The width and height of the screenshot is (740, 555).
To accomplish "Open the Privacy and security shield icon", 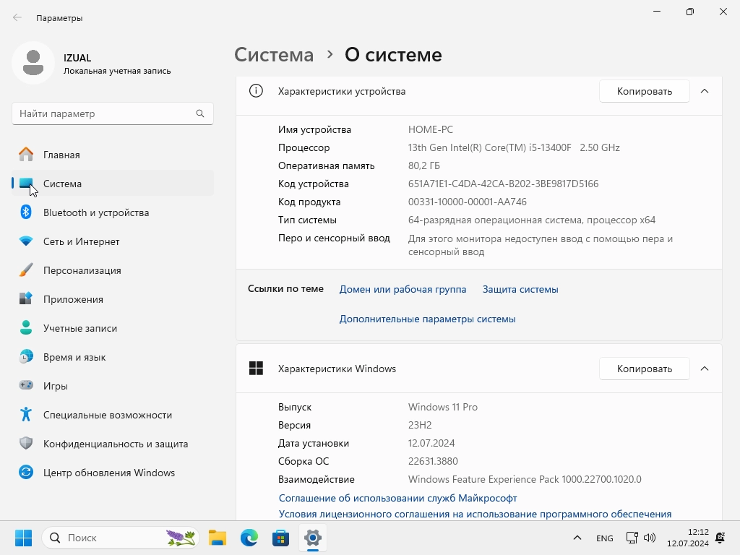I will (x=26, y=444).
